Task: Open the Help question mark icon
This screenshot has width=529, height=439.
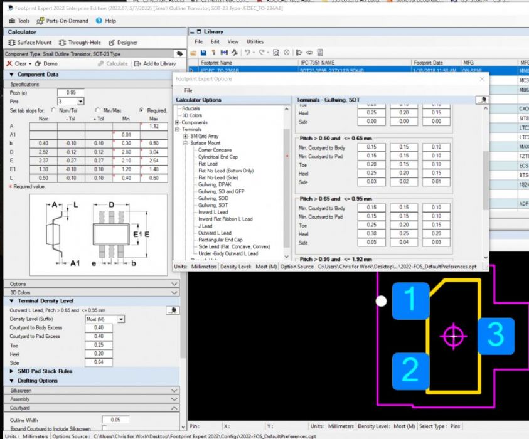Action: coord(99,21)
